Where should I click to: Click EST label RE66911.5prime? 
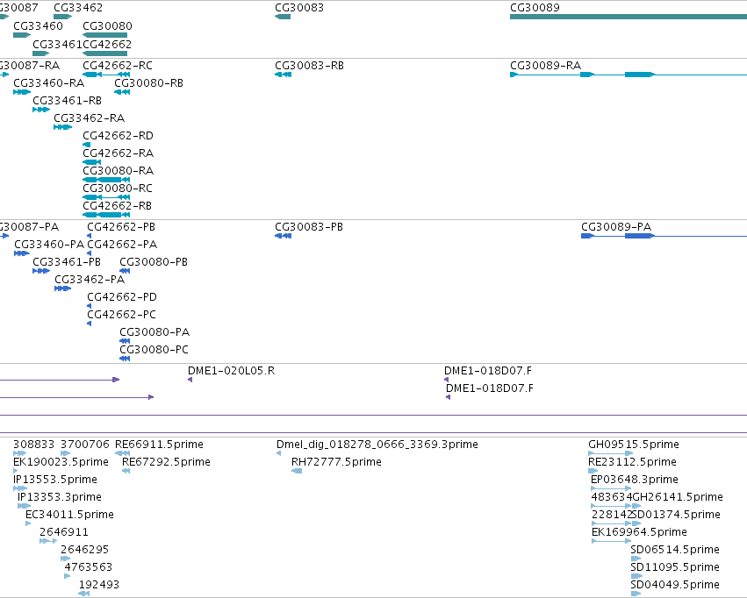click(x=159, y=445)
